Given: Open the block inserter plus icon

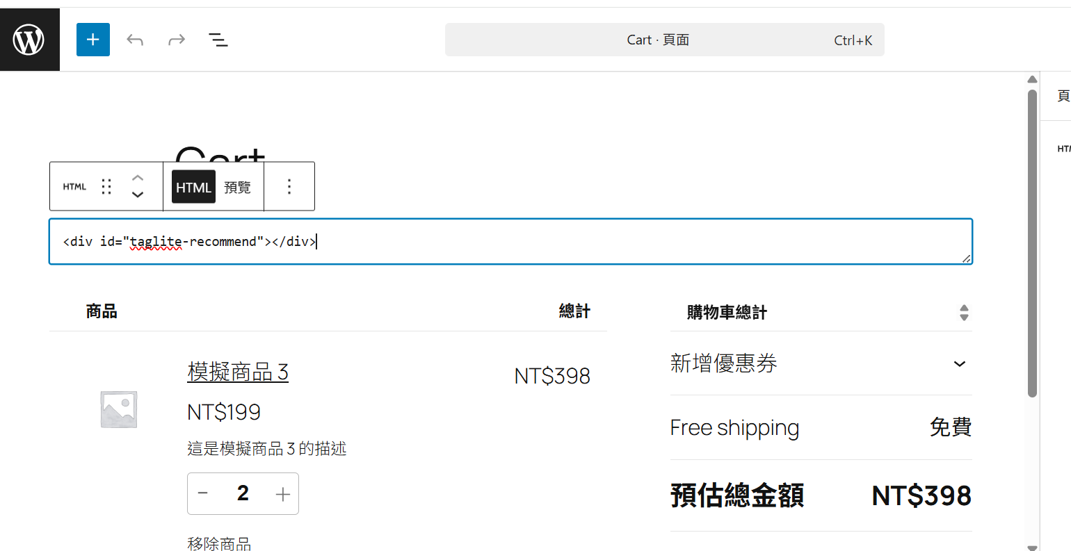Looking at the screenshot, I should click(92, 39).
